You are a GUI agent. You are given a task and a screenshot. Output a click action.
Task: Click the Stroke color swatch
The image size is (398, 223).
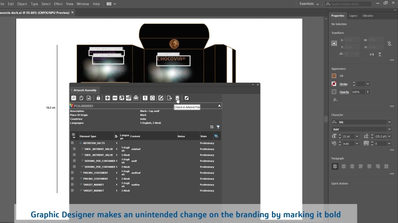click(334, 84)
